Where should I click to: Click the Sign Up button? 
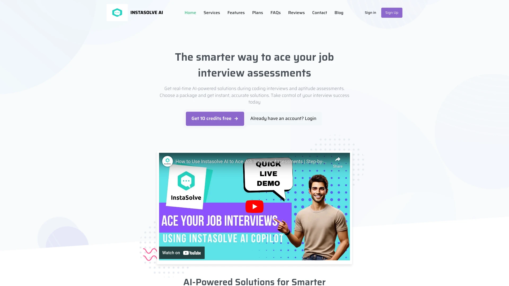coord(392,12)
